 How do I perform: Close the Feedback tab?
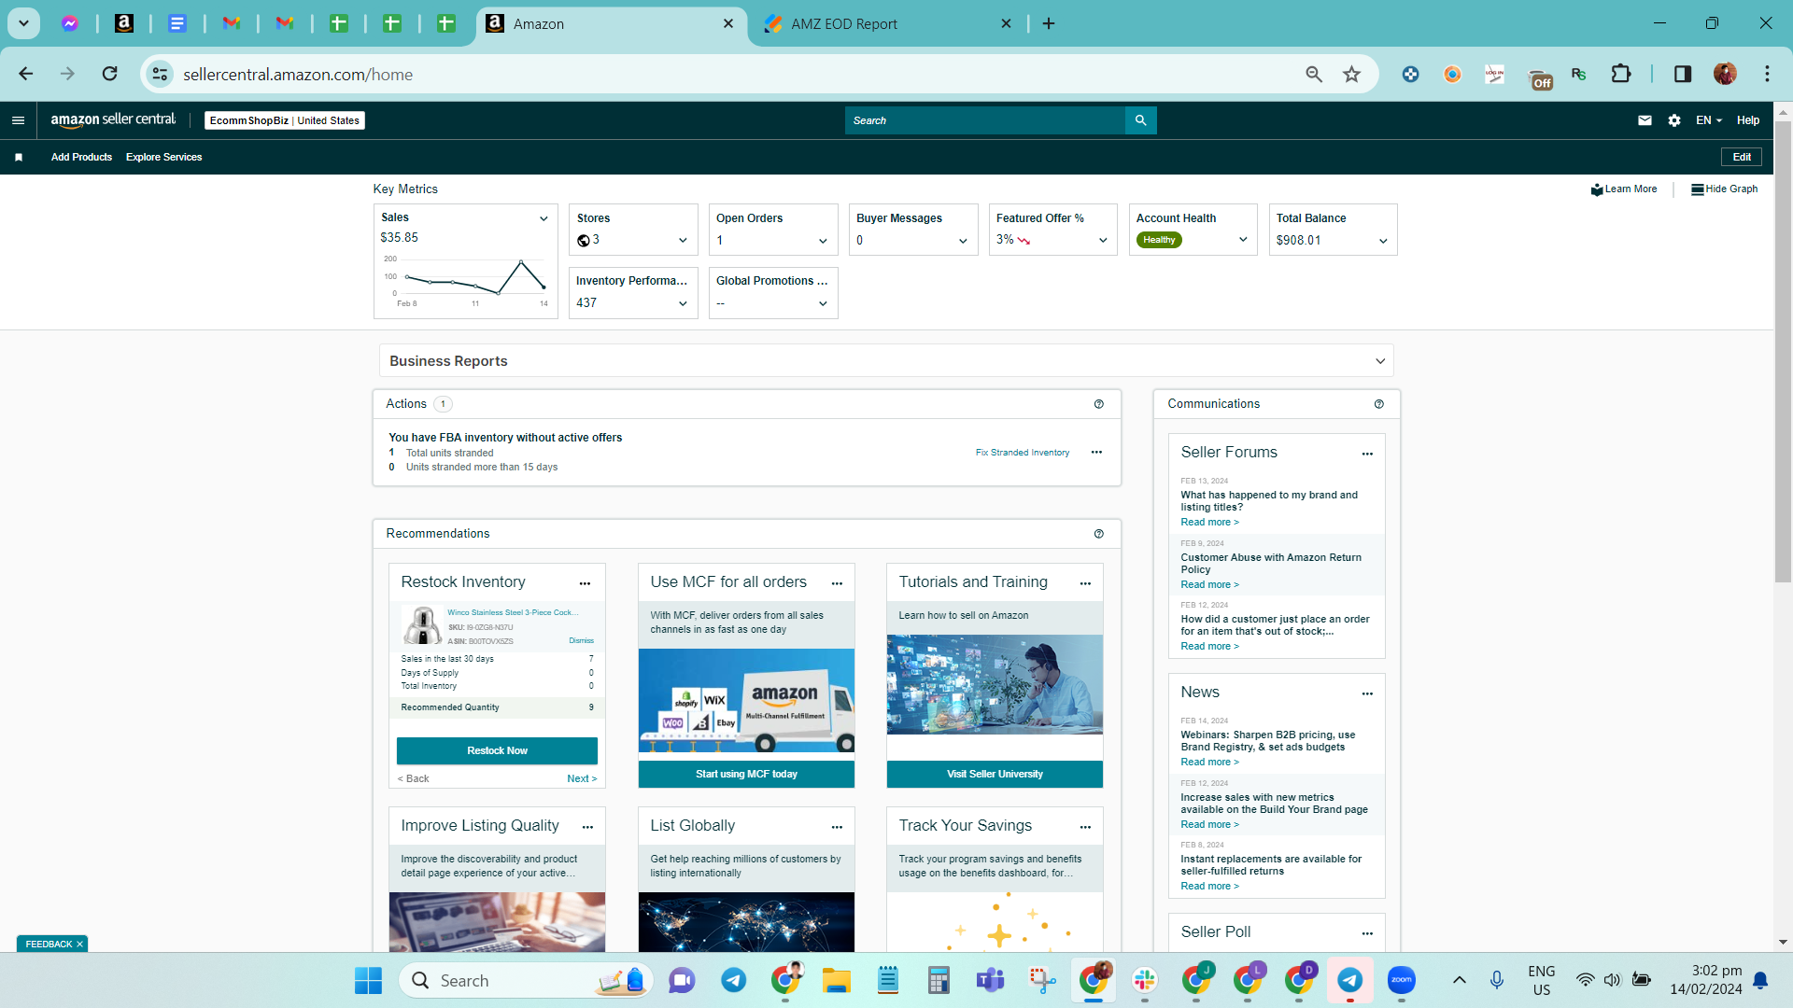[x=79, y=945]
